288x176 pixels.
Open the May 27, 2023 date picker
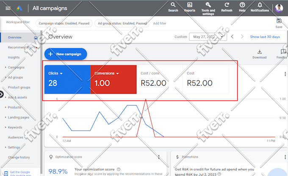click(208, 37)
